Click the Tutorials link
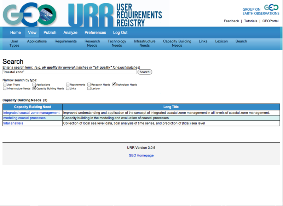The image size is (283, 206). (250, 21)
